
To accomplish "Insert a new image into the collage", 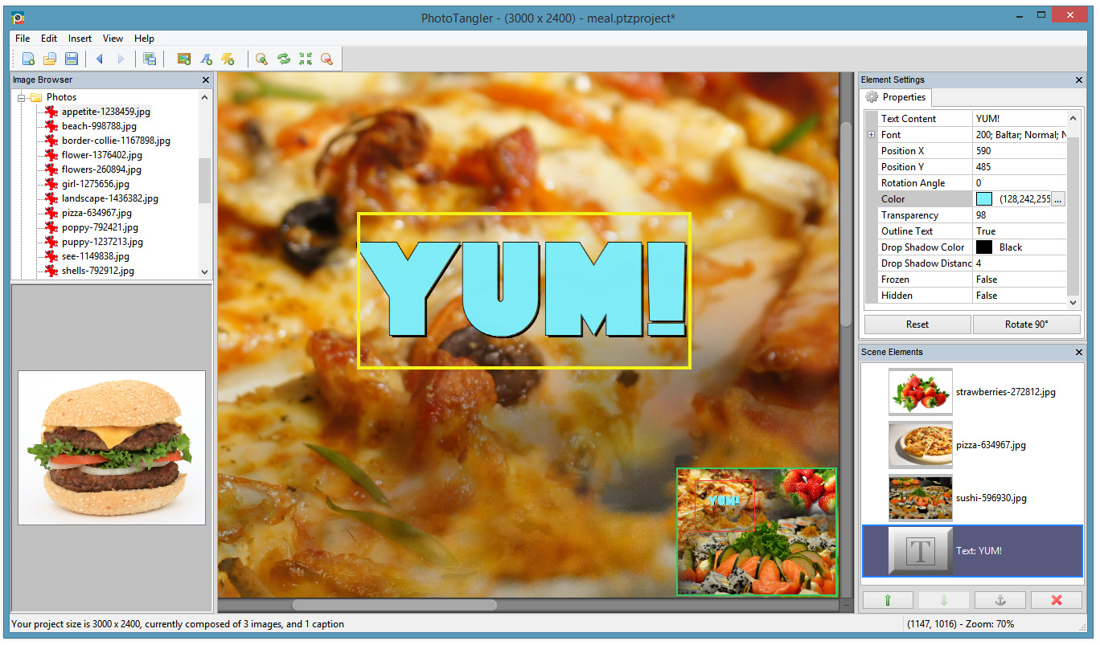I will tap(184, 58).
